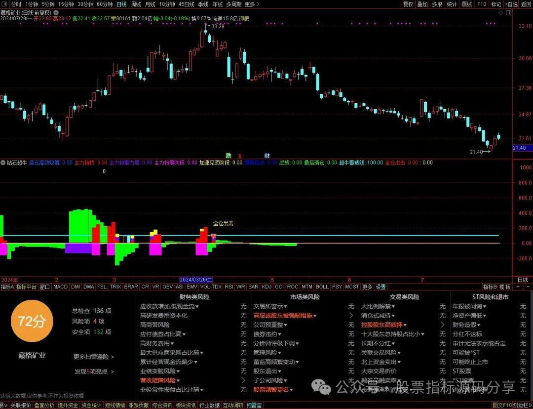Click the round dropdown icon beside 藏格矿业(日线 前复权)
Image resolution: width=533 pixels, height=409 pixels.
[56, 12]
